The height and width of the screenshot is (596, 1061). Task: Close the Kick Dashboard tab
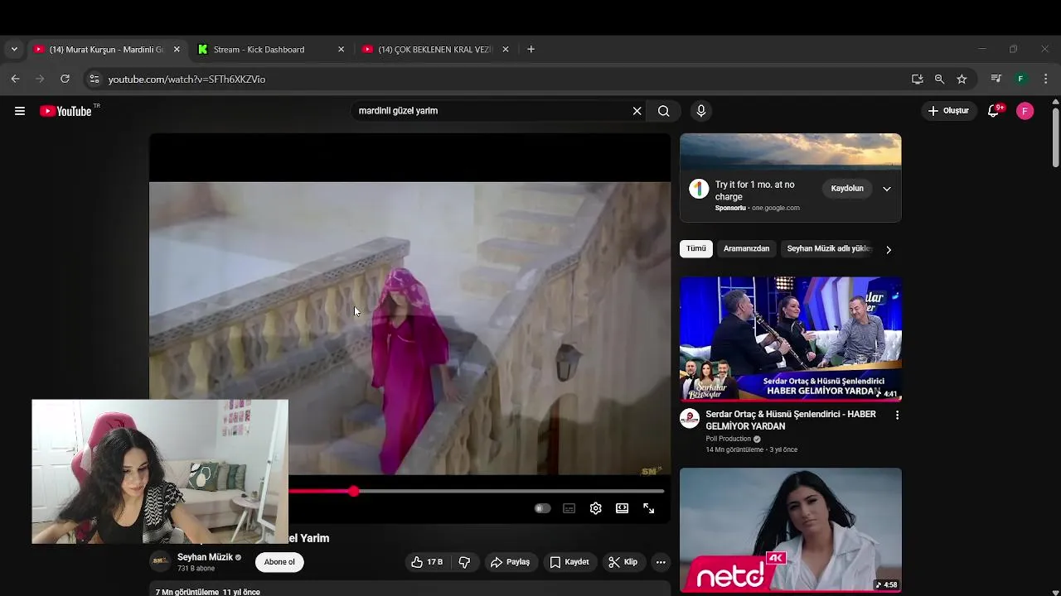pos(341,50)
